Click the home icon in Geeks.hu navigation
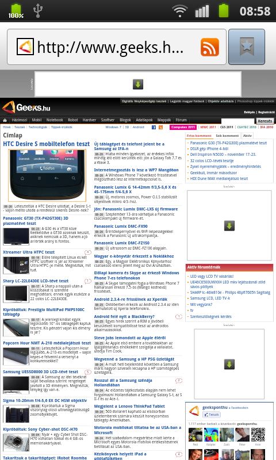 click(x=5, y=120)
